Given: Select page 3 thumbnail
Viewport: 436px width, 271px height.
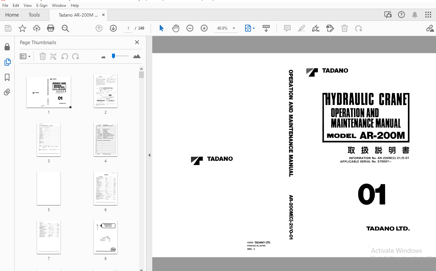Looking at the screenshot, I should click(49, 140).
